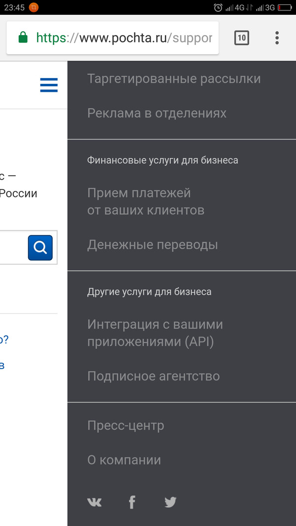Open Реклама в отделениях menu item
The image size is (296, 526).
(157, 113)
